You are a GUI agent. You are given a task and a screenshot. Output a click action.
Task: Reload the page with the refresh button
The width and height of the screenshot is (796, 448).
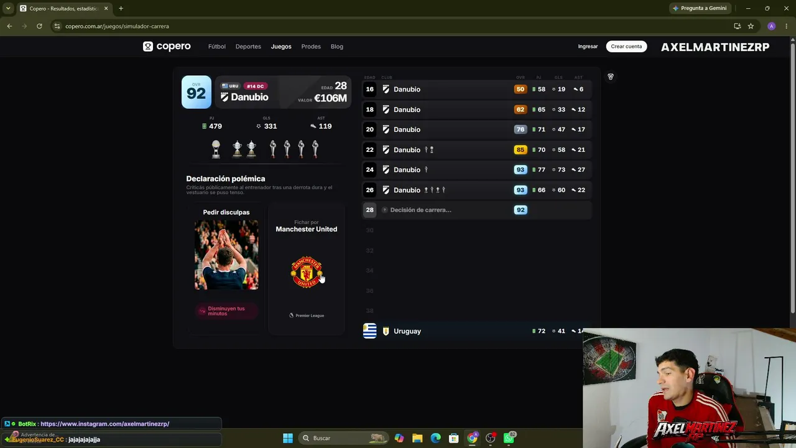coord(39,26)
